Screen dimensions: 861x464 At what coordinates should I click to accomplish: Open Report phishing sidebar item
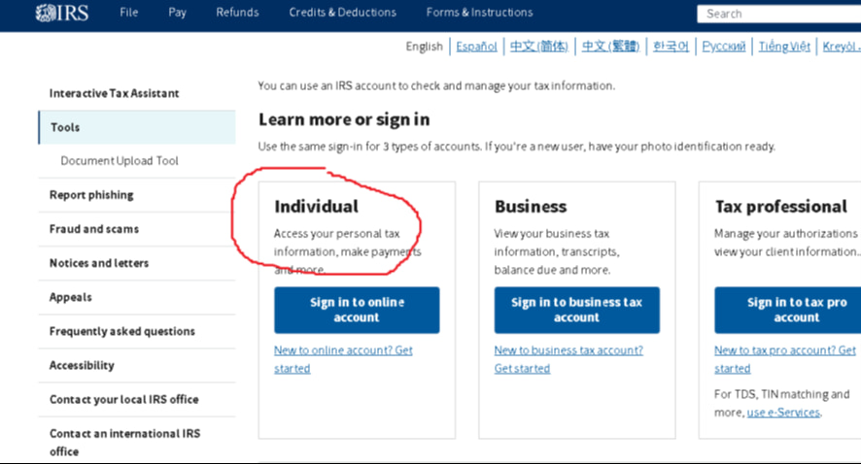[91, 195]
